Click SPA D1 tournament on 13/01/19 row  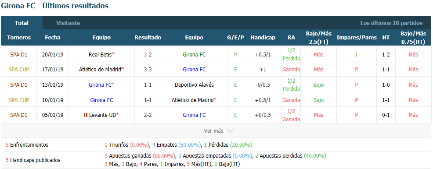tap(19, 85)
